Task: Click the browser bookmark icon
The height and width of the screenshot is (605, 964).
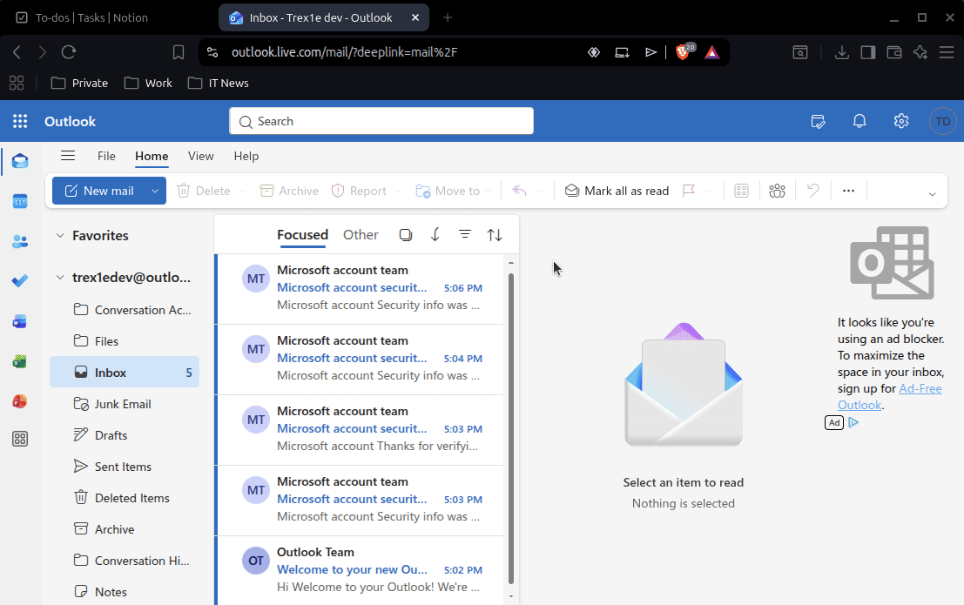Action: pyautogui.click(x=179, y=52)
